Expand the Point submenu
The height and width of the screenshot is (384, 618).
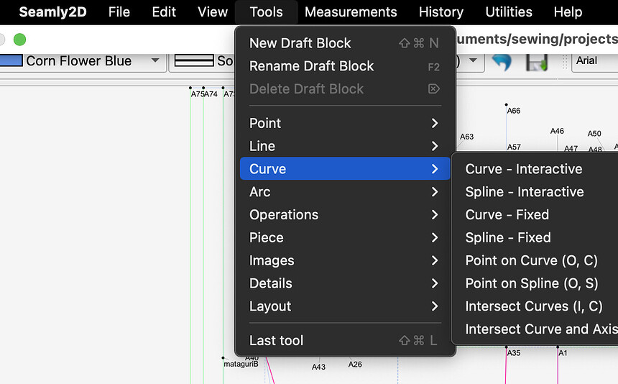point(345,123)
